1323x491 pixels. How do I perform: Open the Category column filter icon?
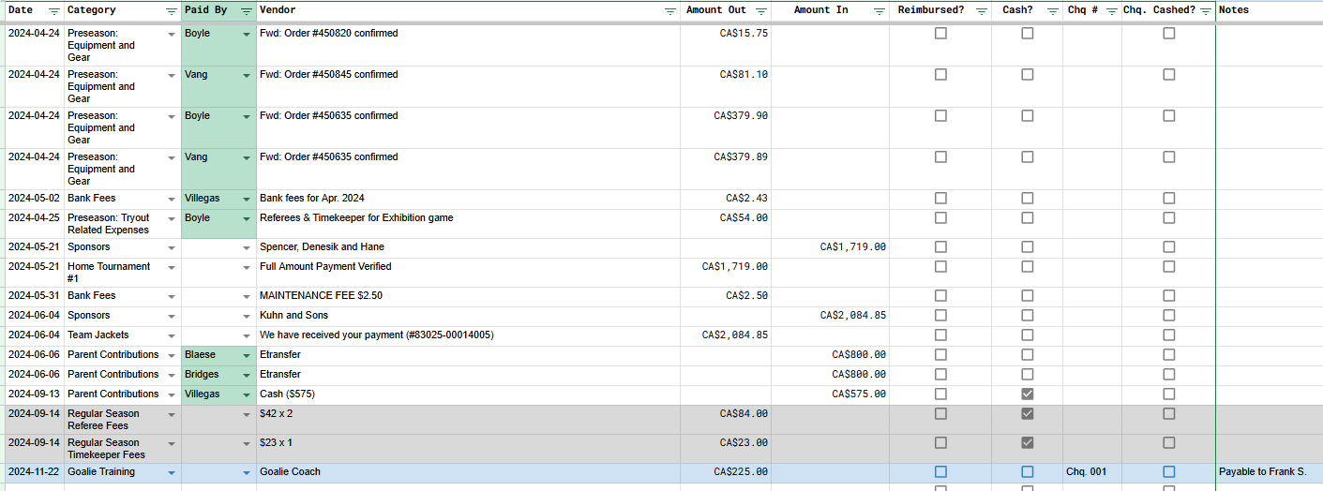click(x=171, y=11)
